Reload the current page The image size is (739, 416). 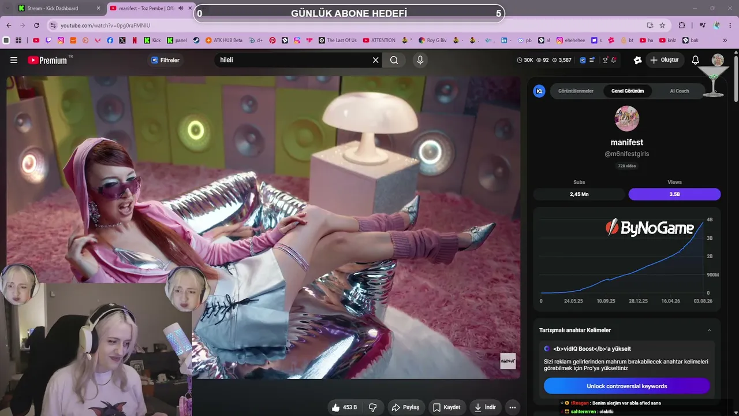(36, 25)
